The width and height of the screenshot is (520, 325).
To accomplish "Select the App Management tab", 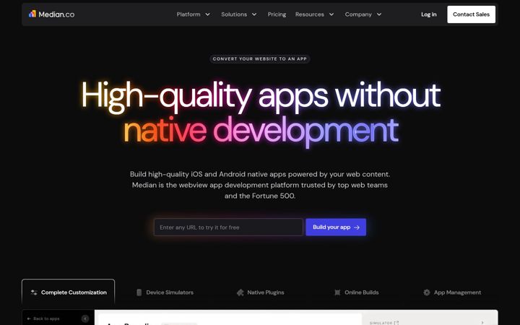I will (452, 292).
